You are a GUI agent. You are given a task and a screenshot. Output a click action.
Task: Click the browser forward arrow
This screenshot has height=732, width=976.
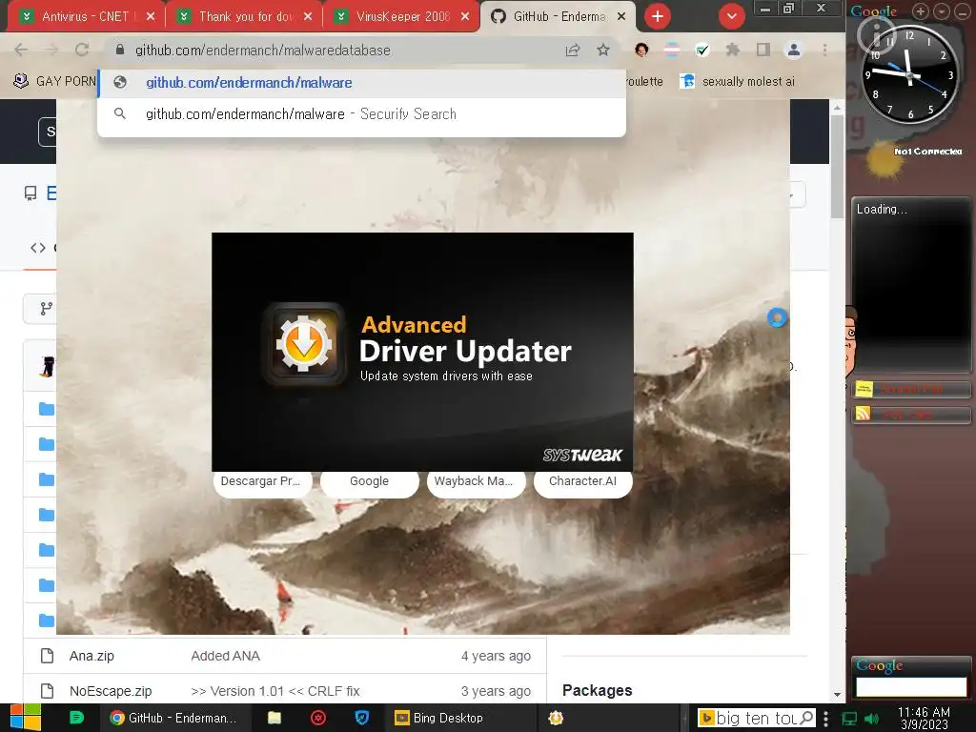click(51, 50)
